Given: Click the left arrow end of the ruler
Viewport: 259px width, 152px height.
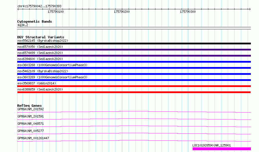Looking at the screenshot, I should pyautogui.click(x=18, y=9).
